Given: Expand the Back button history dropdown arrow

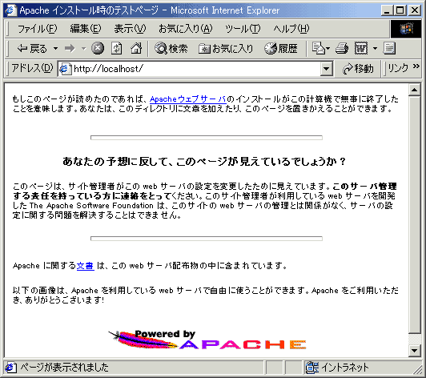Looking at the screenshot, I should click(x=55, y=49).
